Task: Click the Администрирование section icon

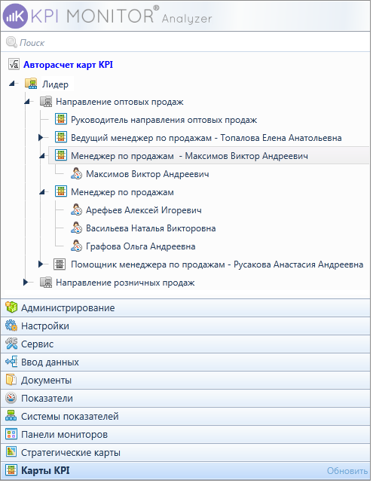Action: coord(11,307)
